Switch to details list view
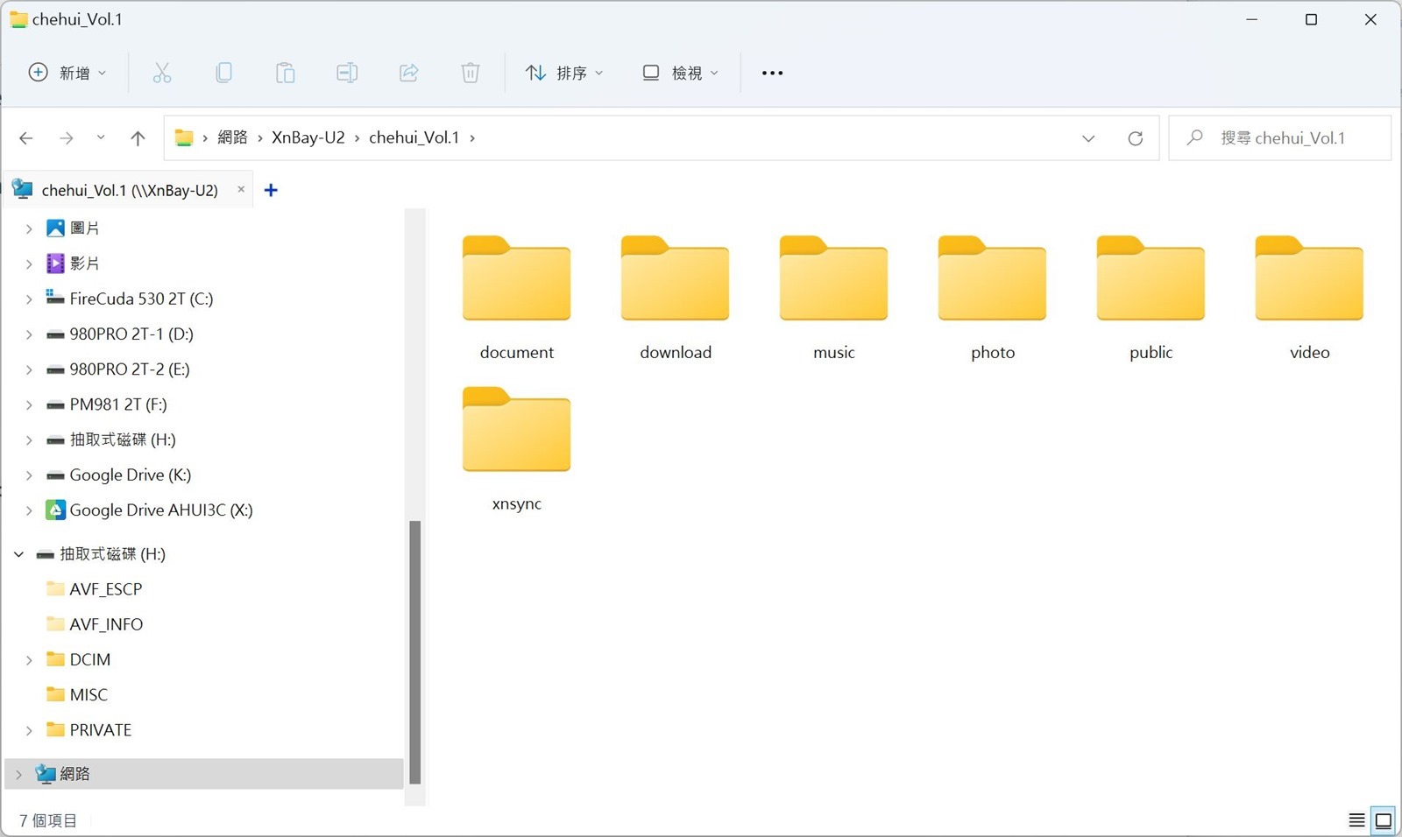The width and height of the screenshot is (1402, 837). coord(1356,820)
